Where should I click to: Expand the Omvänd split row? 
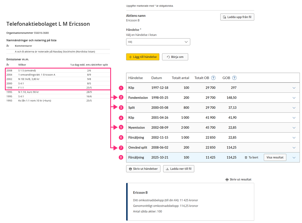pyautogui.click(x=294, y=148)
